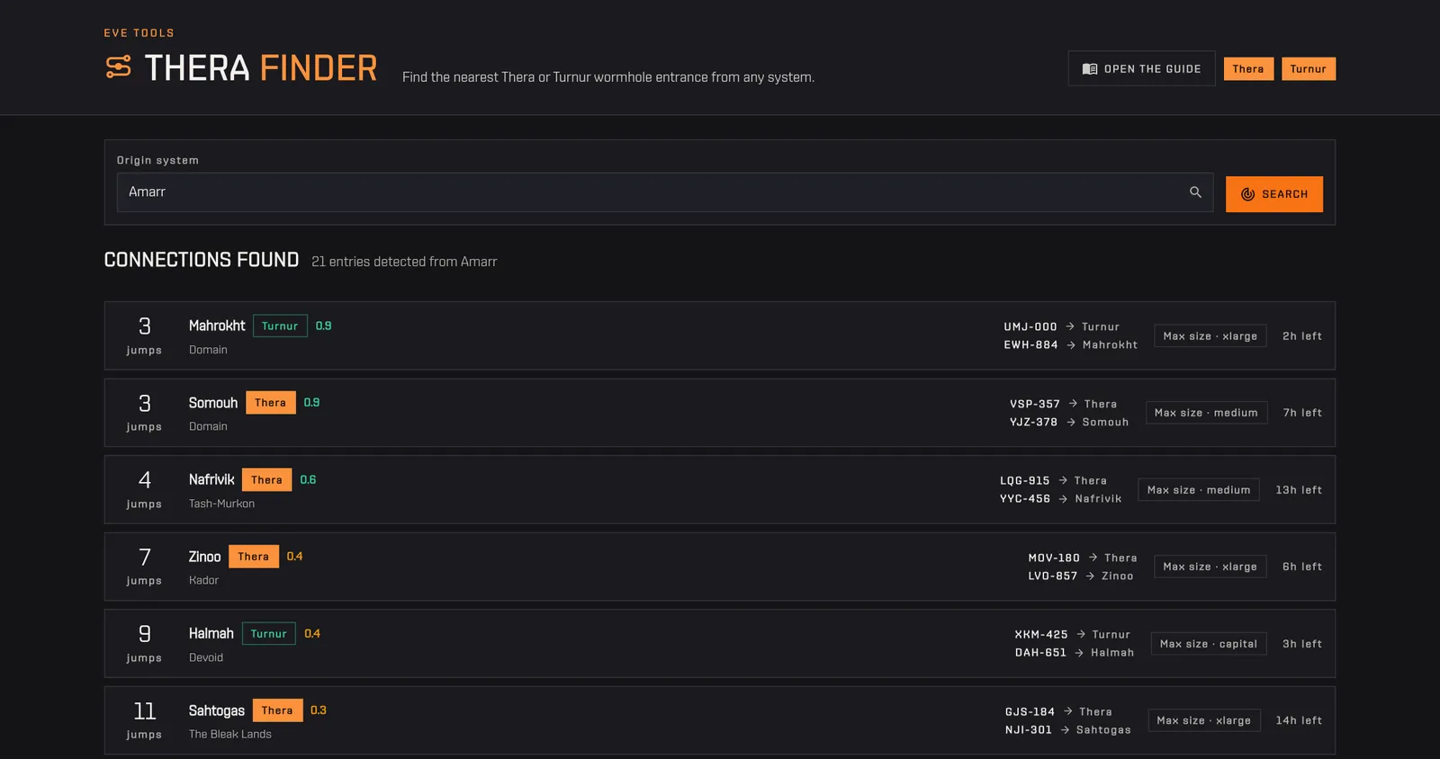Viewport: 1440px width, 759px height.
Task: Click 'The Bleak Lands' region label
Action: (230, 735)
